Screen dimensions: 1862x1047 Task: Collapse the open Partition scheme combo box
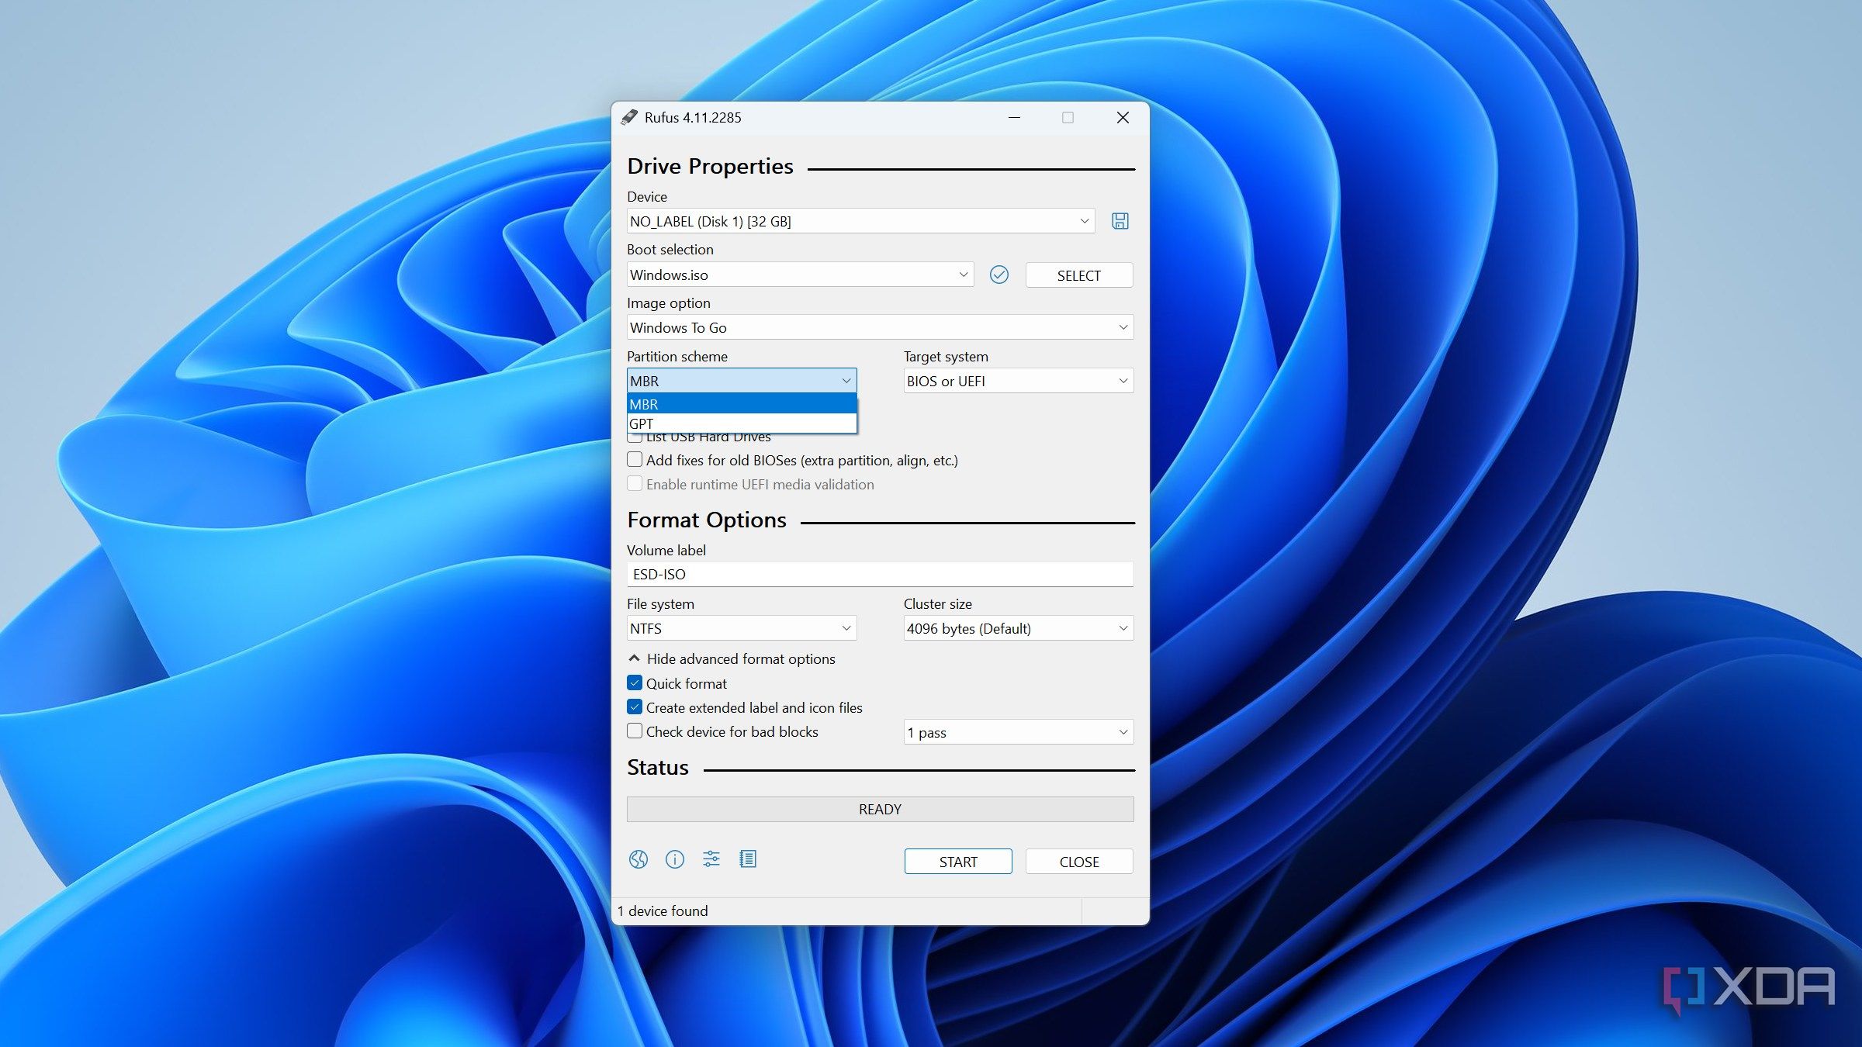click(x=742, y=381)
